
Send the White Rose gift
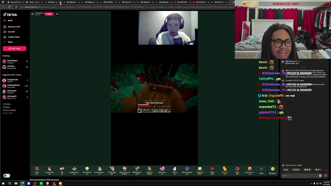point(87,170)
